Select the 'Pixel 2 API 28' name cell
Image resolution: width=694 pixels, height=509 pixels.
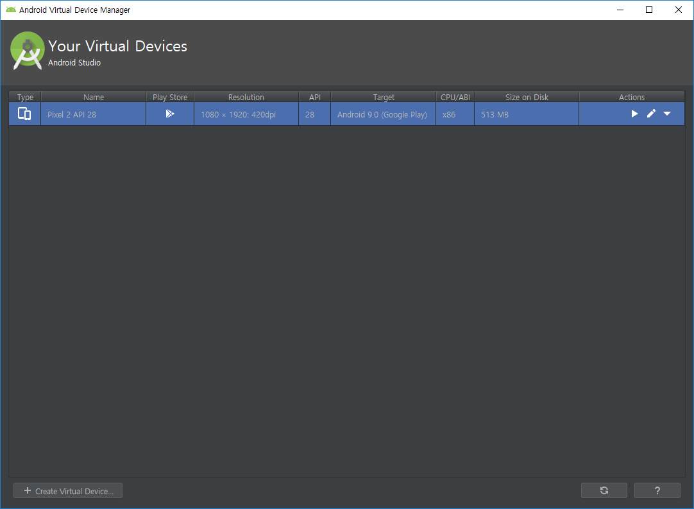(94, 114)
